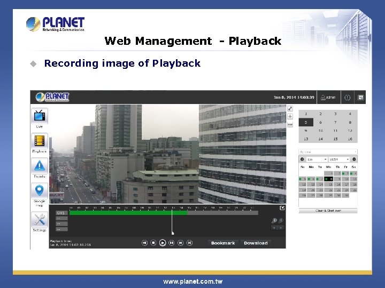Click the admin user icon in header
The height and width of the screenshot is (288, 385).
[328, 98]
